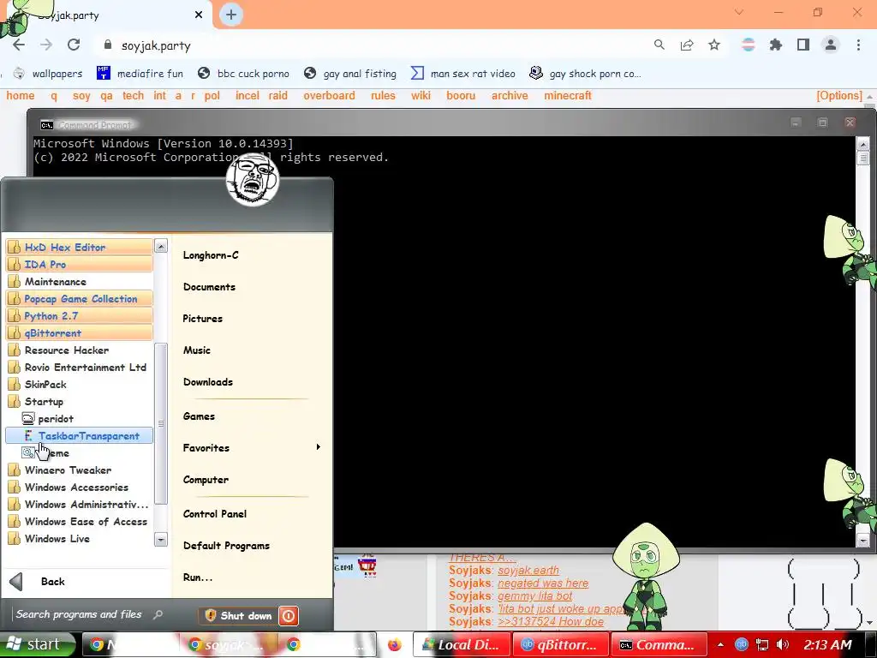Open the new tab plus button
The image size is (877, 658).
pyautogui.click(x=231, y=15)
